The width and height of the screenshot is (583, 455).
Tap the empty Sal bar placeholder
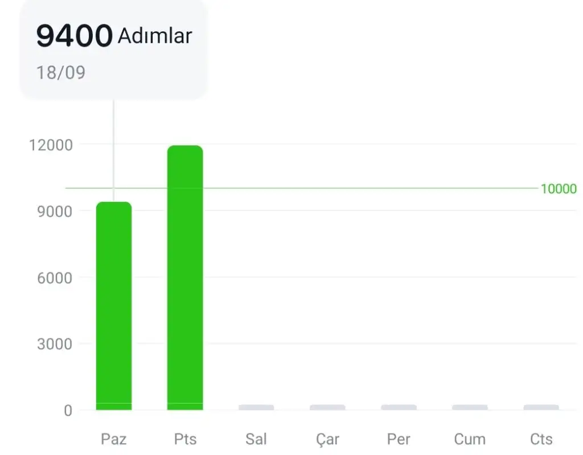coord(256,407)
